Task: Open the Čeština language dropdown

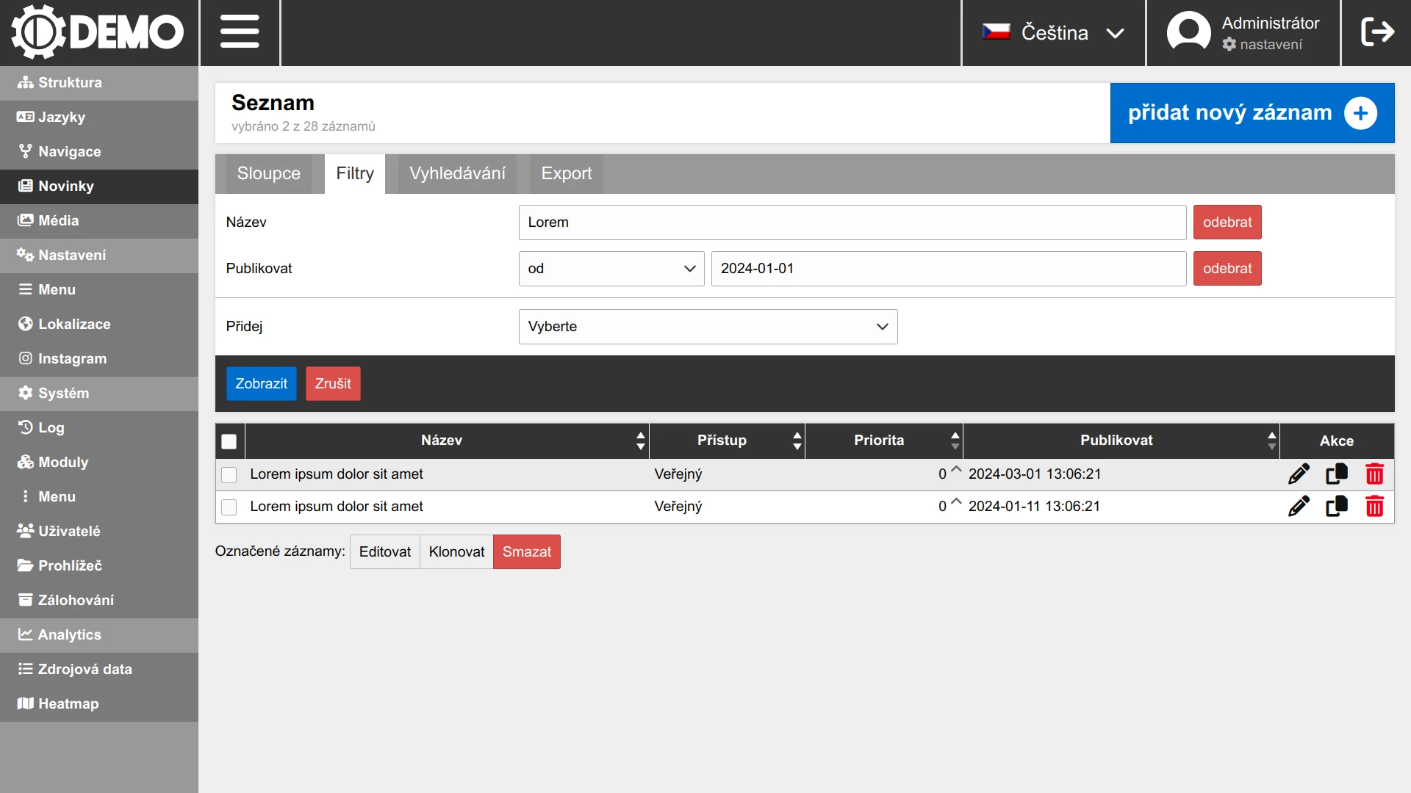Action: pos(1053,32)
